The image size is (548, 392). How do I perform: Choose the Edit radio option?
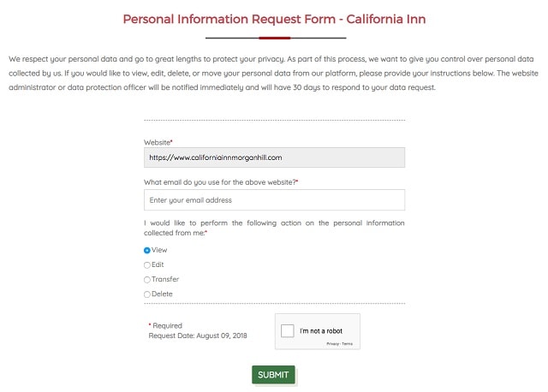coord(147,265)
